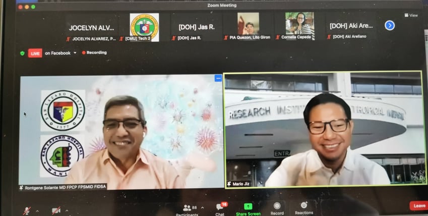Click the Mario Jiz name label
428x216 pixels.
(238, 184)
